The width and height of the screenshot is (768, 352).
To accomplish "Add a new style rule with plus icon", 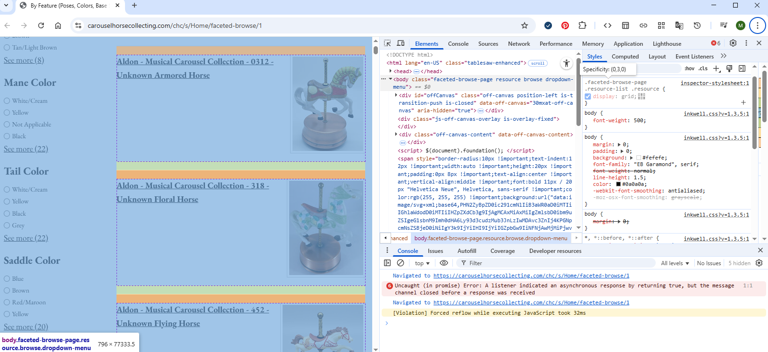I will (717, 69).
